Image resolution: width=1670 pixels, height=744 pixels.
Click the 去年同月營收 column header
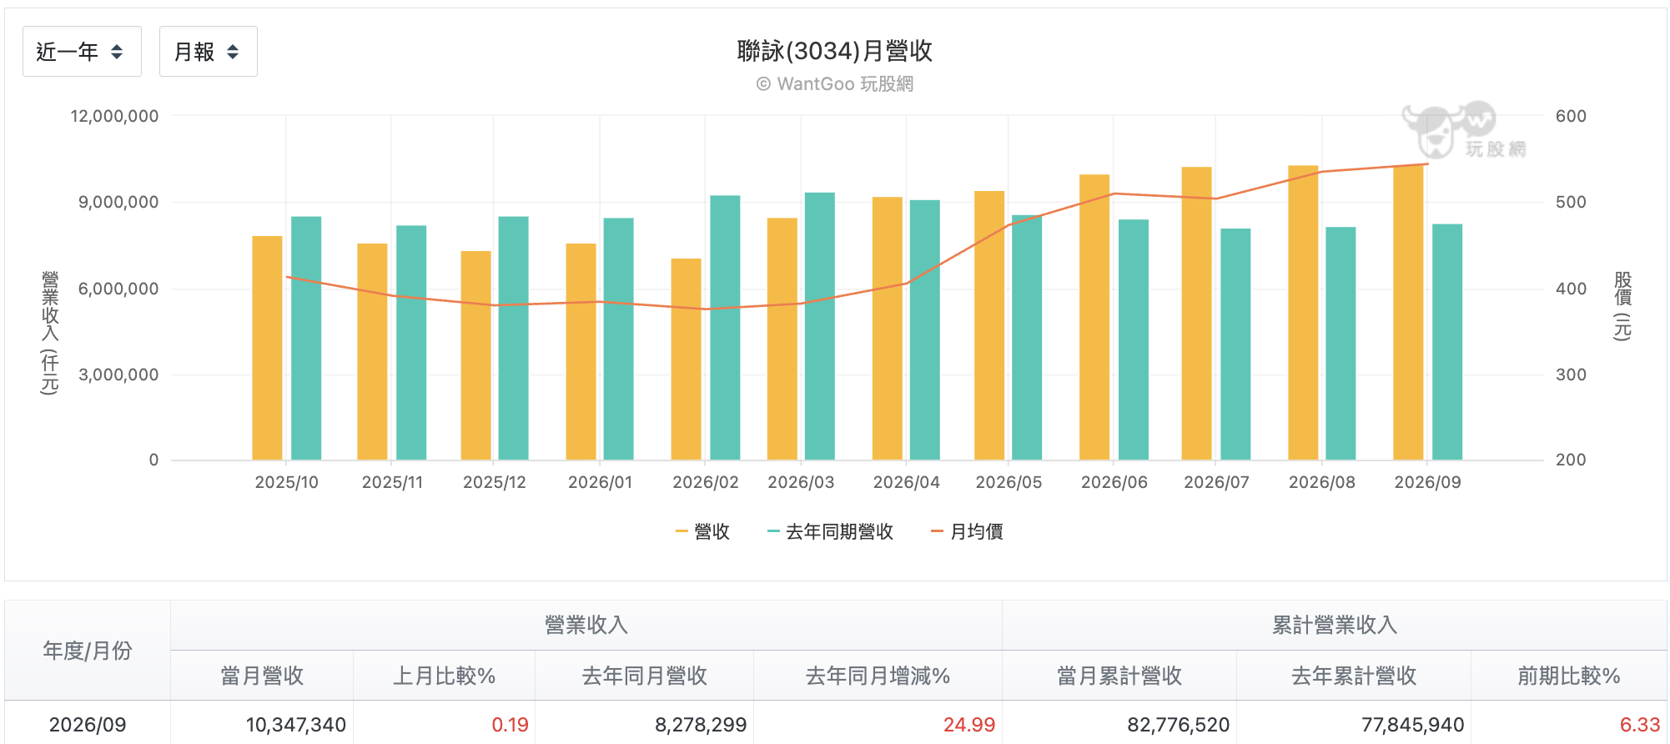tap(645, 676)
